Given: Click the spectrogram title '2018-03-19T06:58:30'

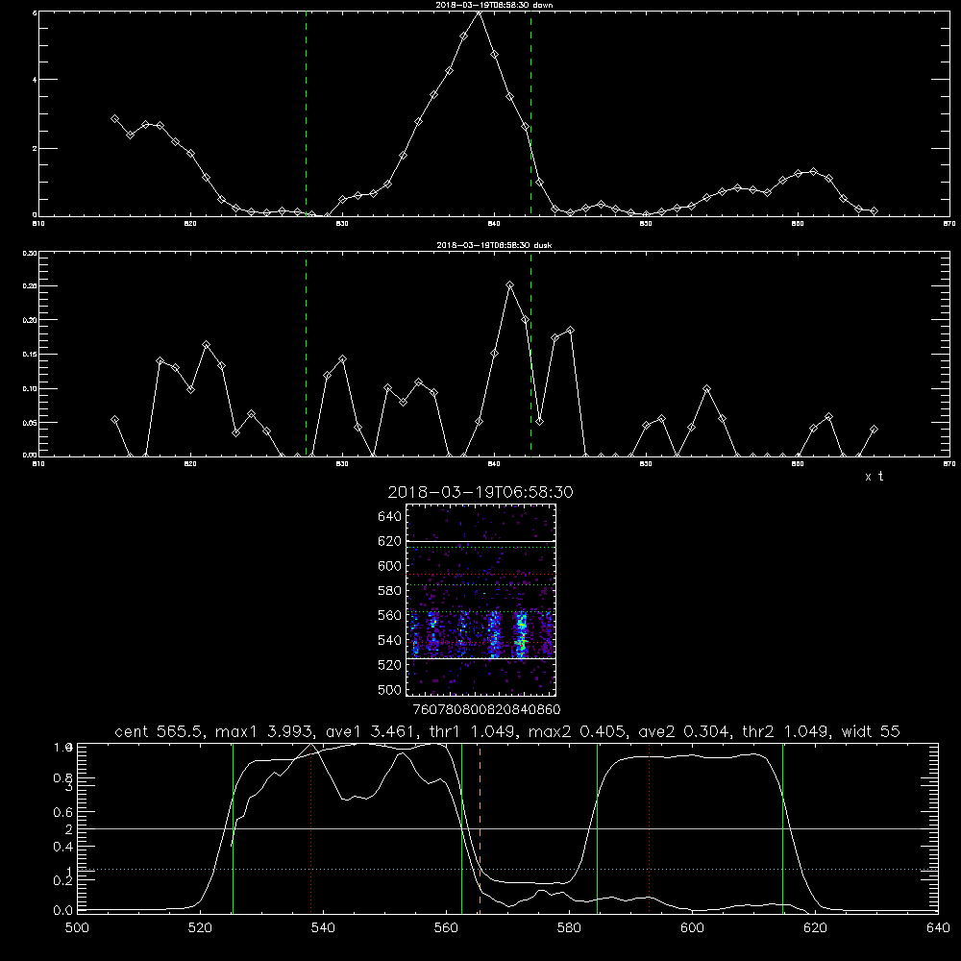Looking at the screenshot, I should coord(480,492).
